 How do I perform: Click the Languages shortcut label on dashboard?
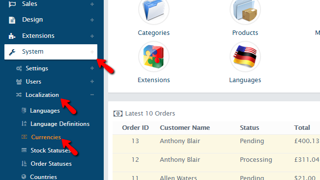(245, 80)
